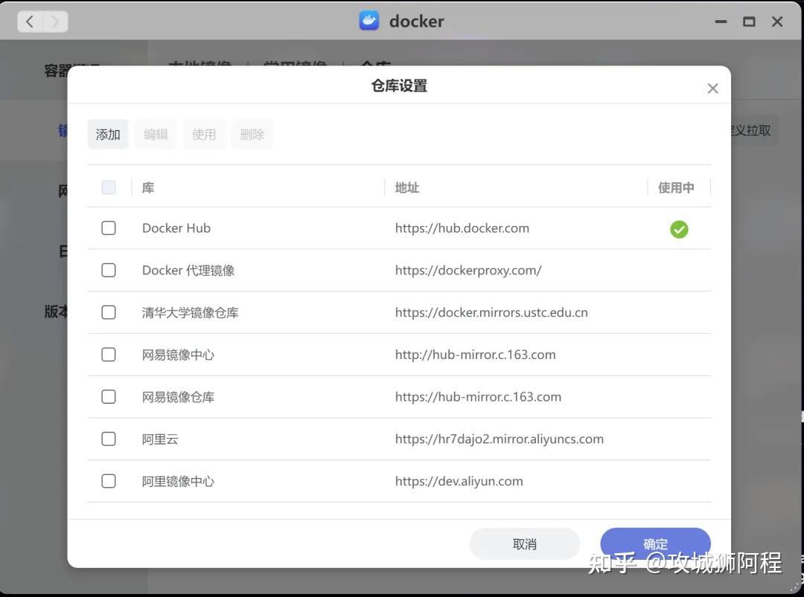
Task: Close the 仓库设置 dialog
Action: tap(712, 88)
